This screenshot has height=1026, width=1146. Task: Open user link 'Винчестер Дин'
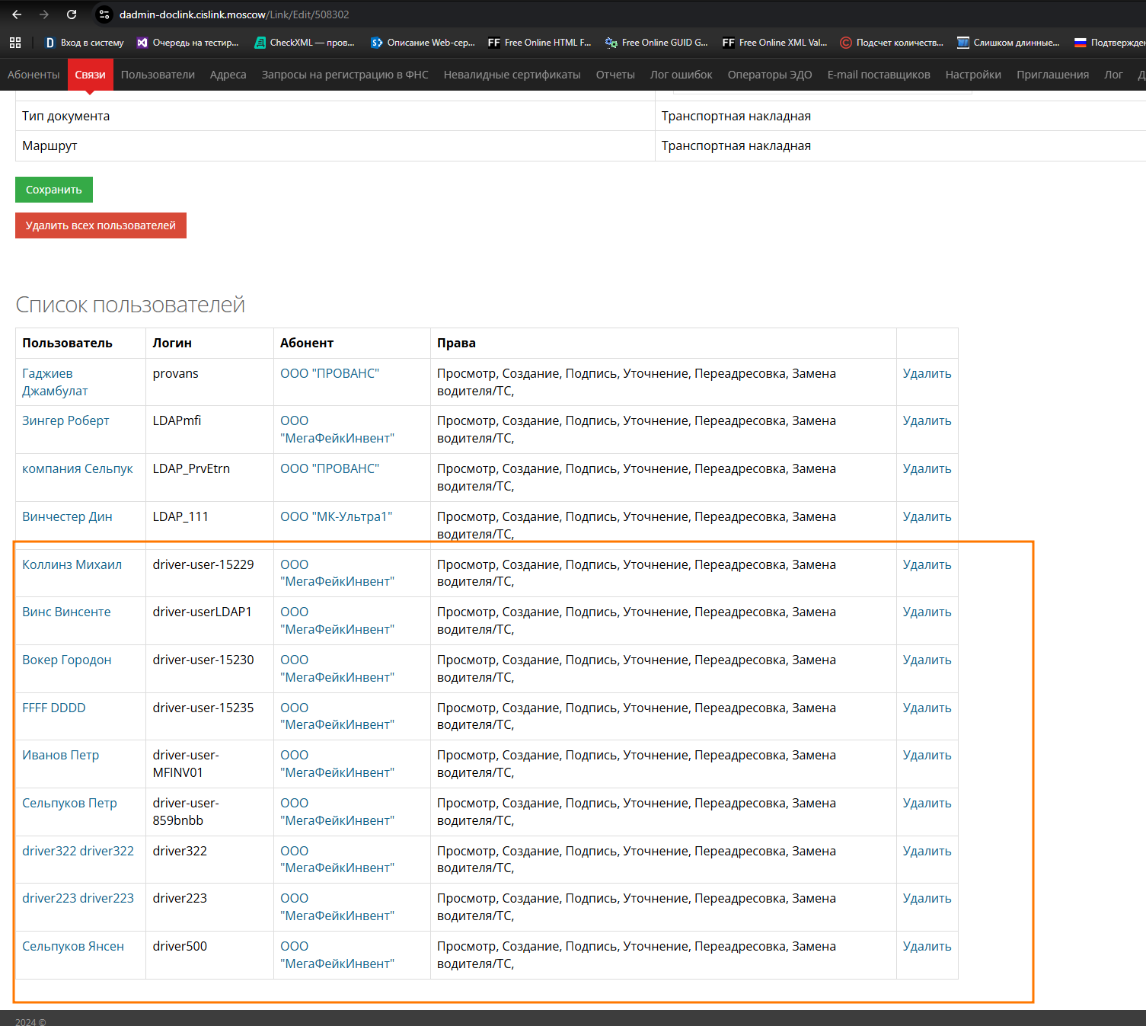[x=67, y=516]
